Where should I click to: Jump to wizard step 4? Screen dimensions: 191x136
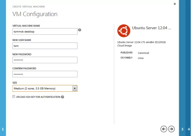pyautogui.click(x=189, y=129)
